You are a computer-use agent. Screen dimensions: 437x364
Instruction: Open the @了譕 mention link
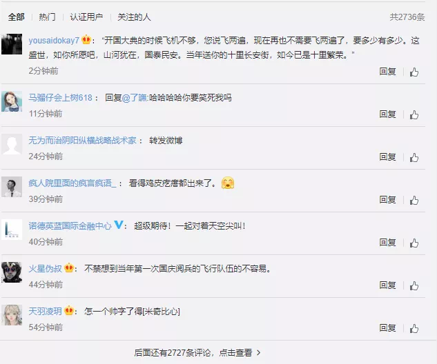coord(135,98)
